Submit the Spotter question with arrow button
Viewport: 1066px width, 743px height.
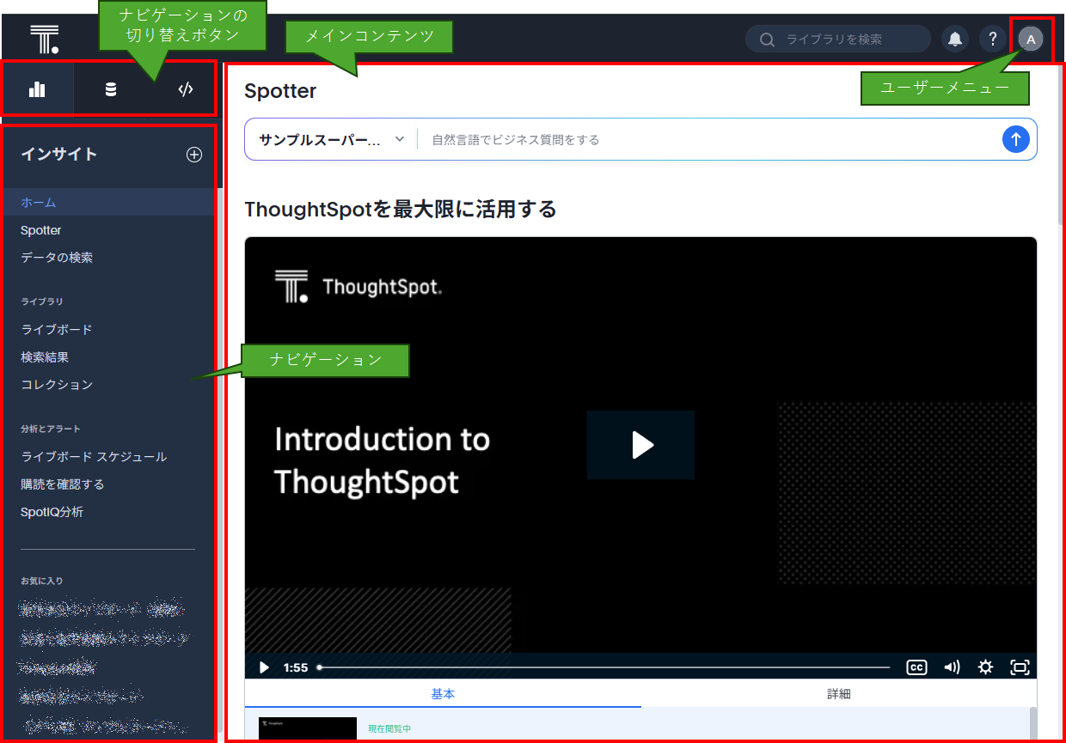(x=1015, y=139)
